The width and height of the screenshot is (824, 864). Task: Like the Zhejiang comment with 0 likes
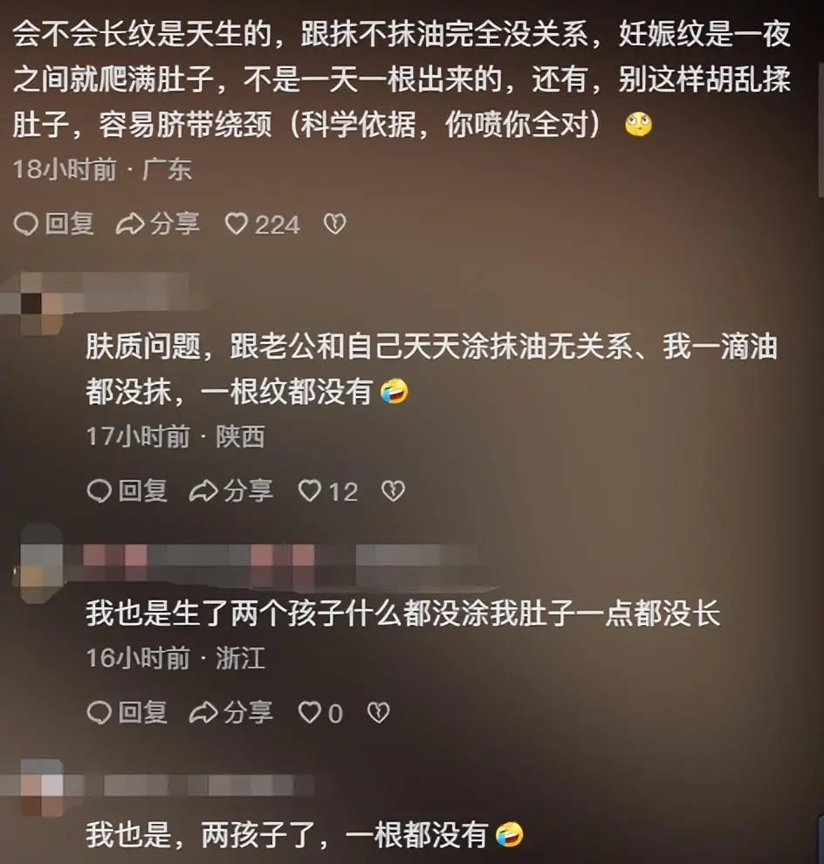(x=320, y=713)
